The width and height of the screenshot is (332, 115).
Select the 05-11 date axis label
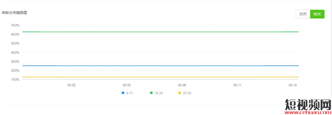[237, 85]
